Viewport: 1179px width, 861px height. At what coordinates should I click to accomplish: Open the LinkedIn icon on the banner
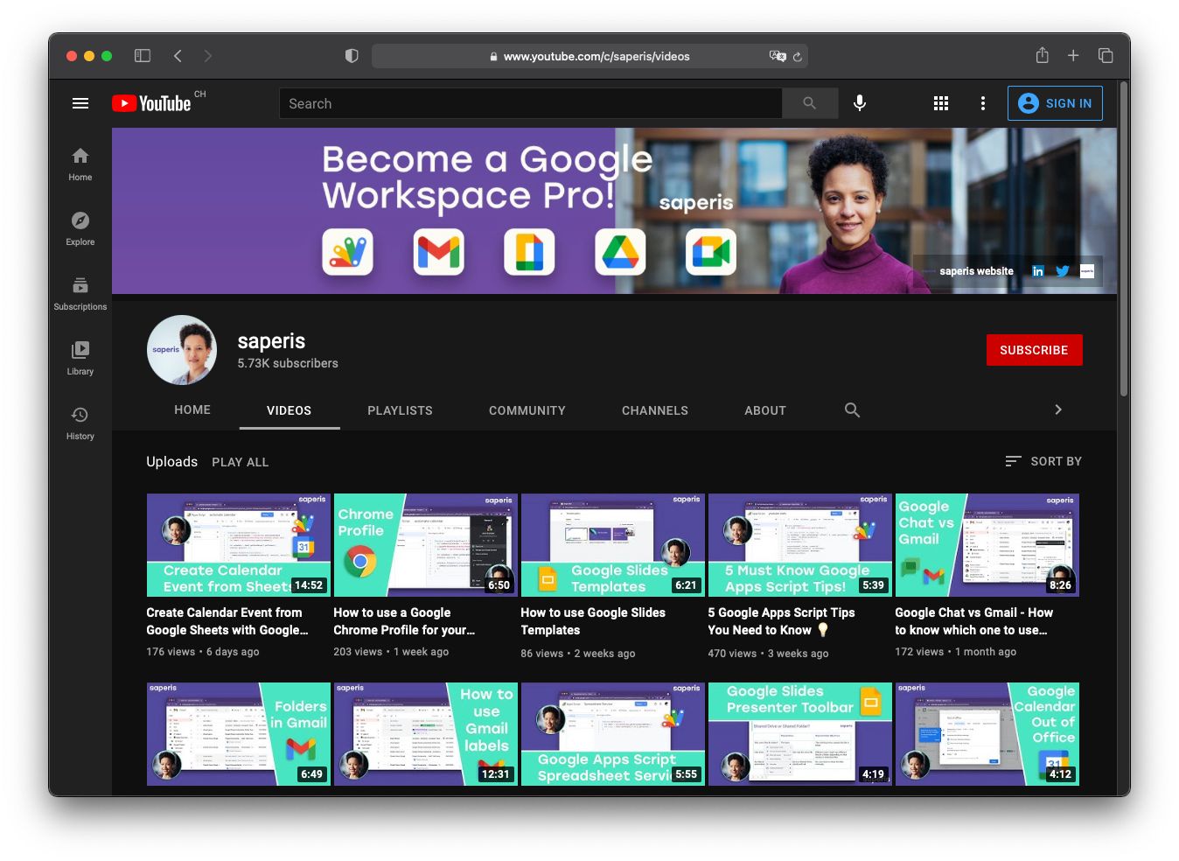click(x=1038, y=271)
